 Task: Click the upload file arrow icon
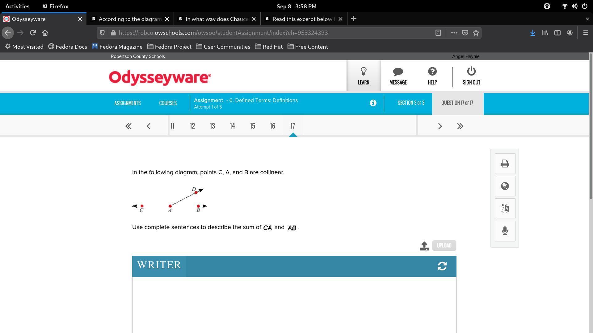[424, 246]
